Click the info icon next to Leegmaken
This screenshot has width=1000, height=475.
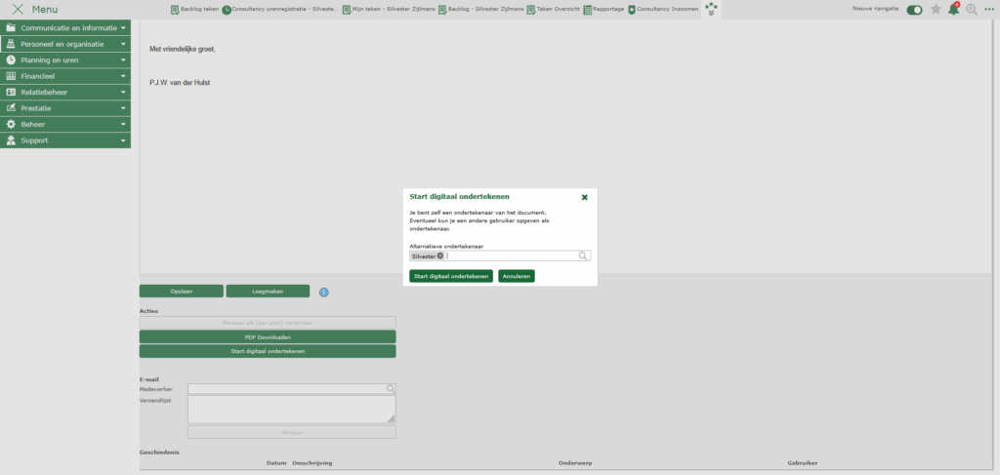324,292
